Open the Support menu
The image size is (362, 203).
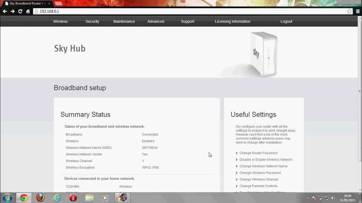188,21
